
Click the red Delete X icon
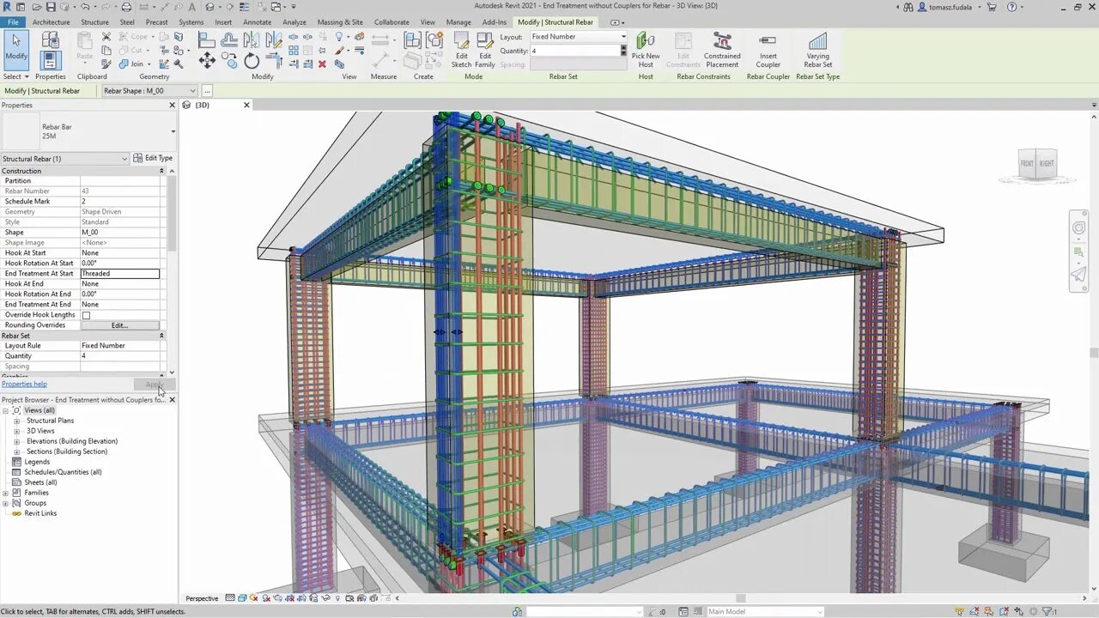[322, 64]
